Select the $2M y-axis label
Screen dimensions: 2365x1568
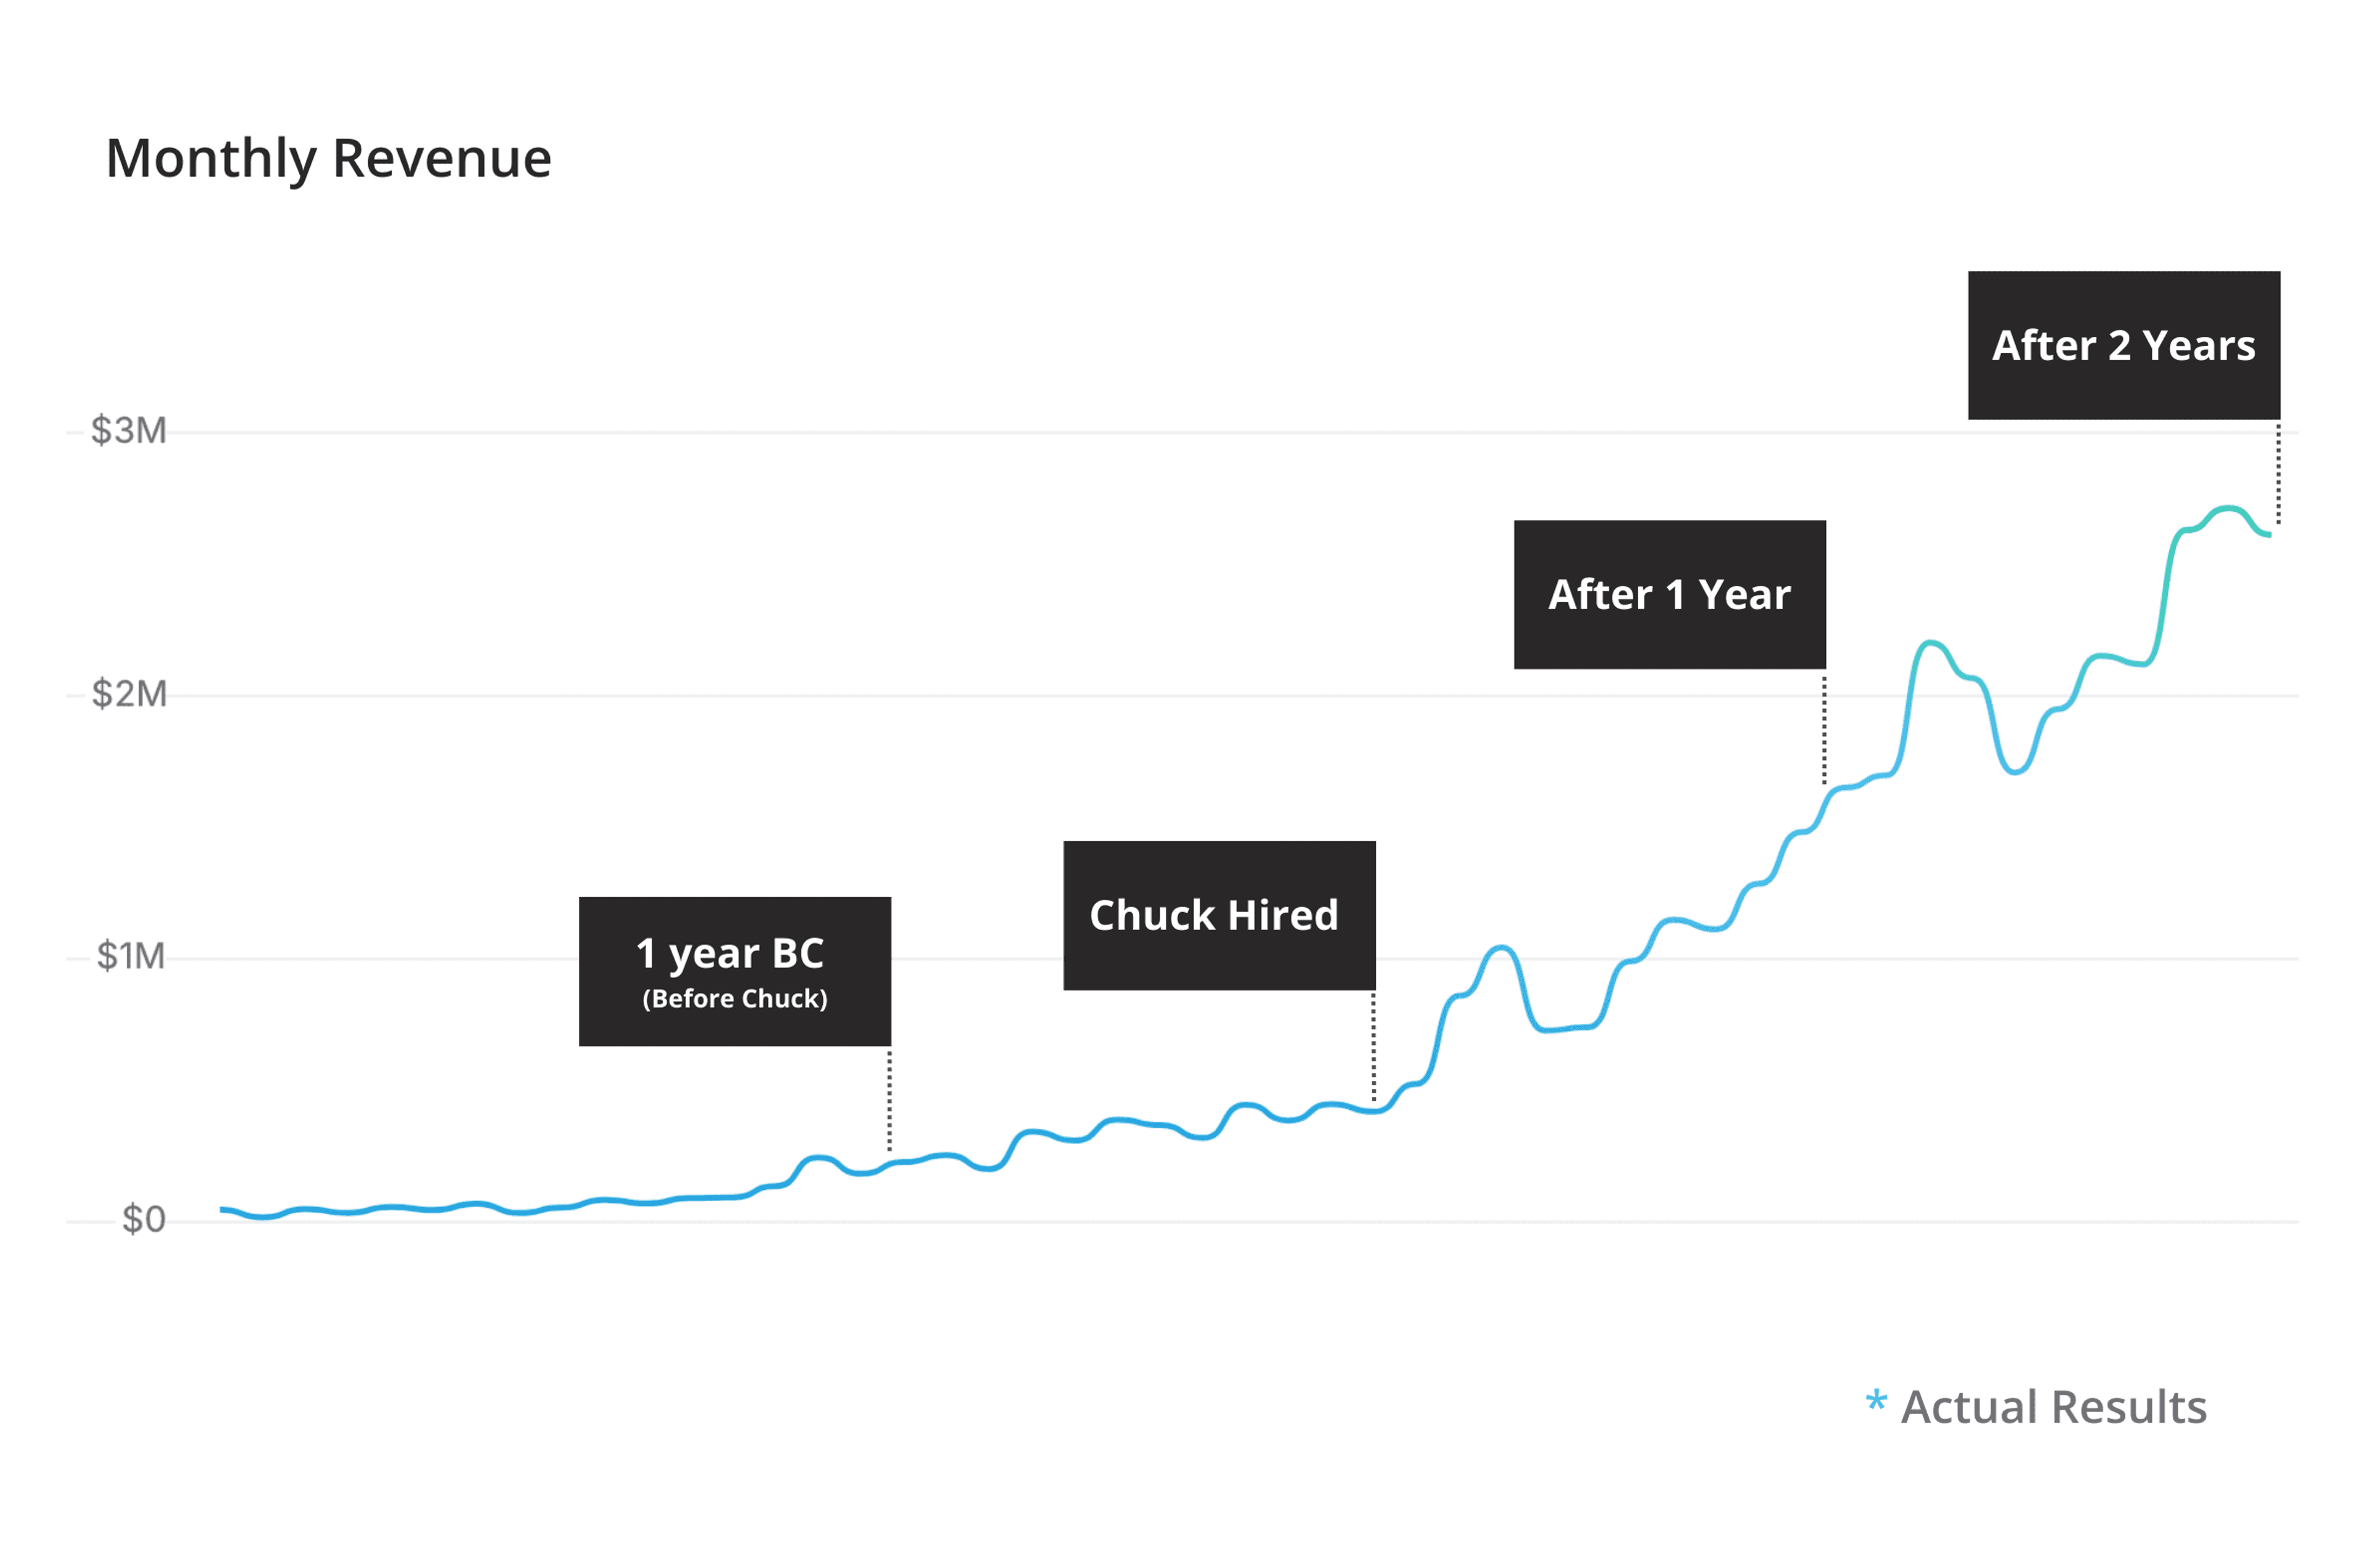[129, 694]
